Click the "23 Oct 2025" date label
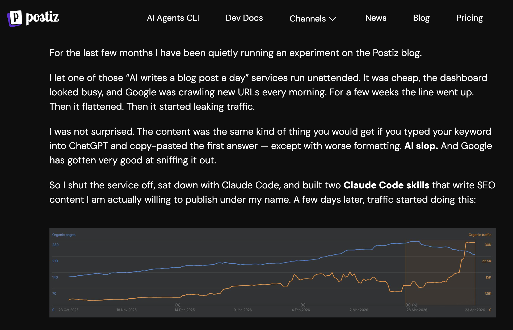Screen dimensions: 513x330 69,310
